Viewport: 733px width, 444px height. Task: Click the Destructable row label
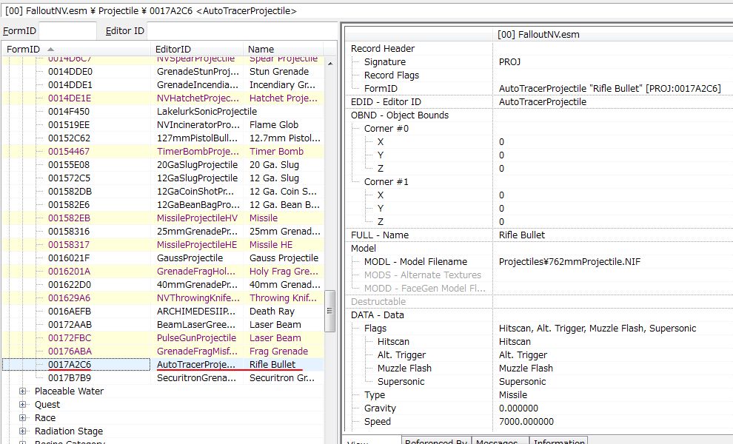(378, 301)
